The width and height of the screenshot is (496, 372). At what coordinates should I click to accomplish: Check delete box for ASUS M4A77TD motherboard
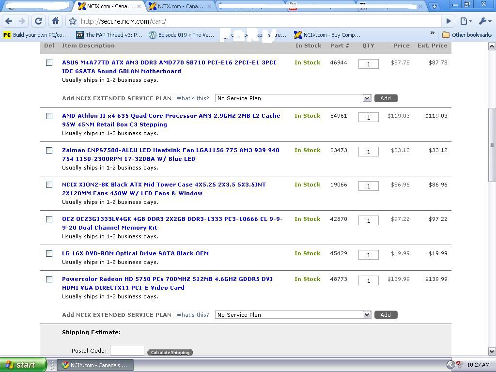click(x=49, y=62)
